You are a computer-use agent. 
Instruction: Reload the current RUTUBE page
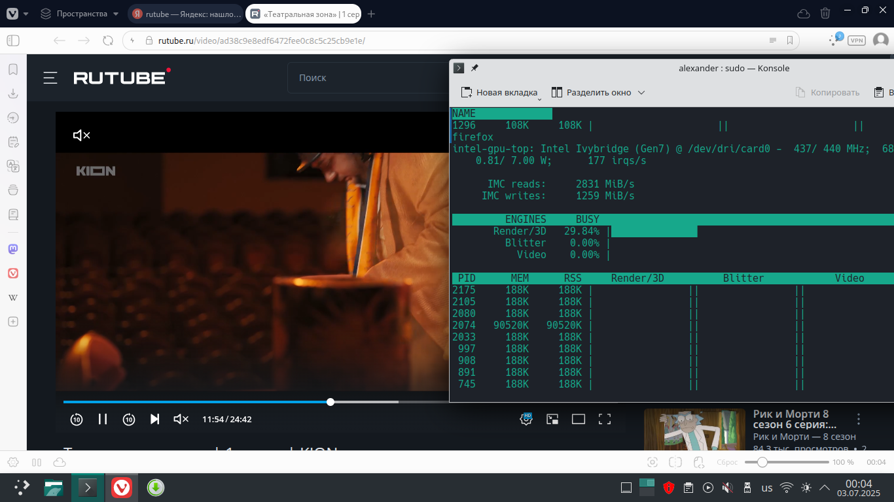(x=108, y=41)
